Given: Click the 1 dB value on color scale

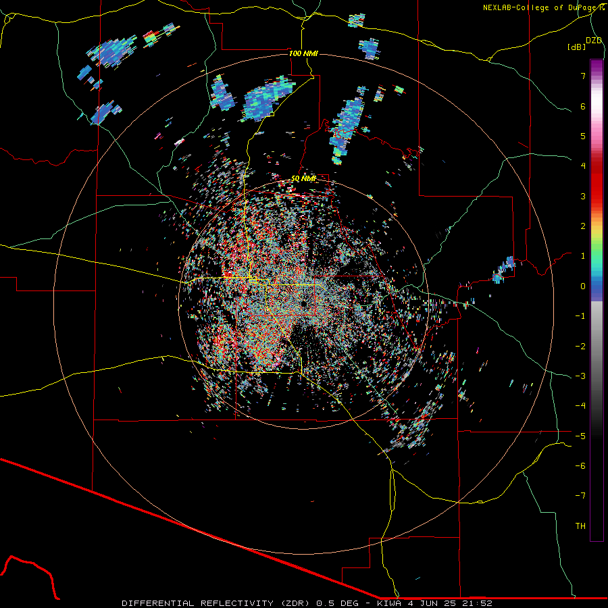Looking at the screenshot, I should point(583,256).
